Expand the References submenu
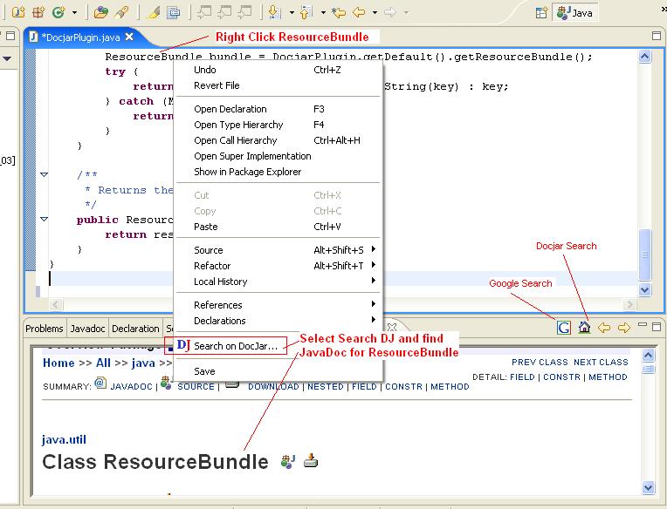Viewport: 667px width, 509px height. coord(278,305)
